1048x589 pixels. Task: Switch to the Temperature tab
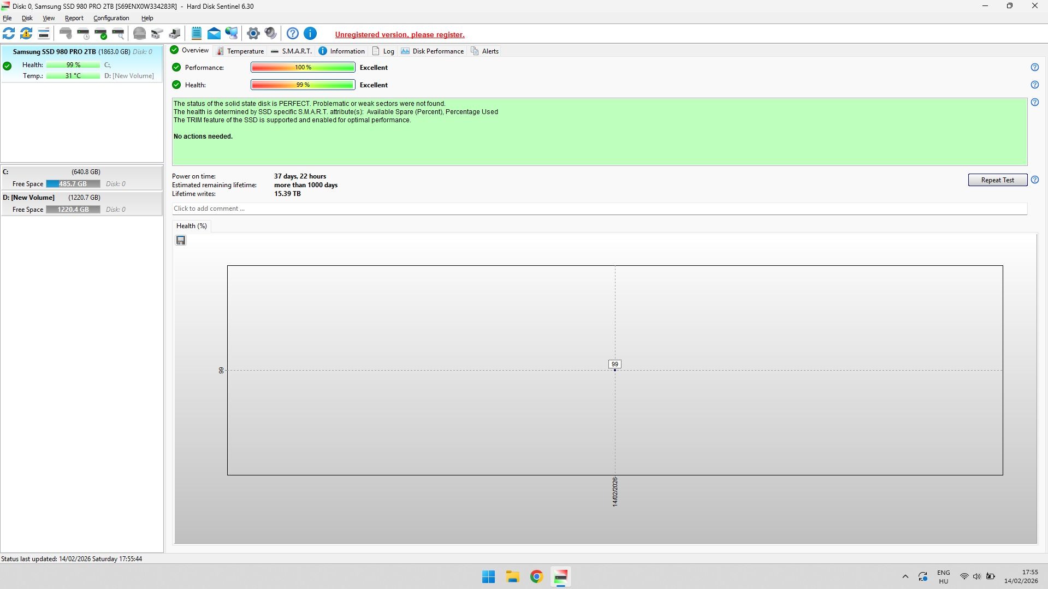pos(240,51)
